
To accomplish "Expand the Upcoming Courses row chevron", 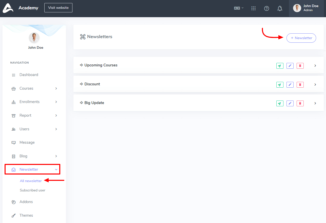I will click(315, 66).
